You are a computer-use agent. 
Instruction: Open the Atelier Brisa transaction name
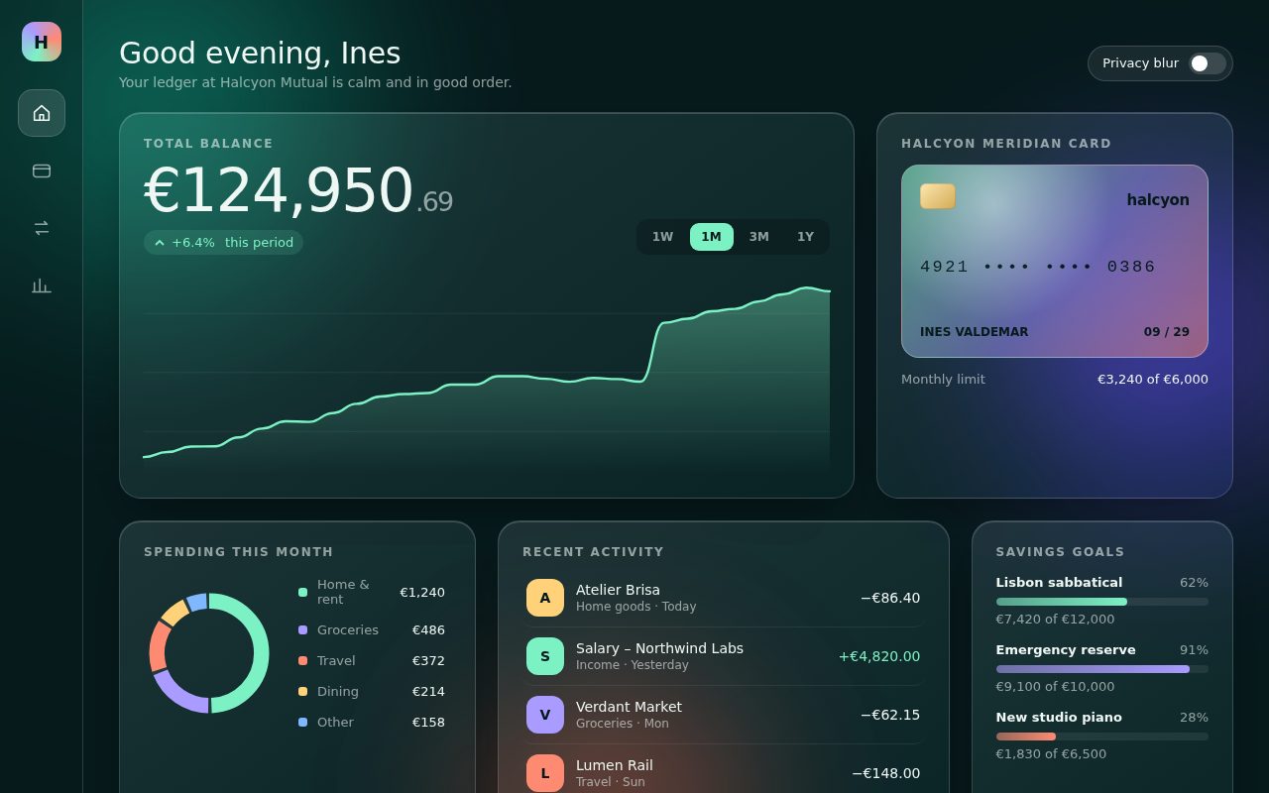click(618, 590)
